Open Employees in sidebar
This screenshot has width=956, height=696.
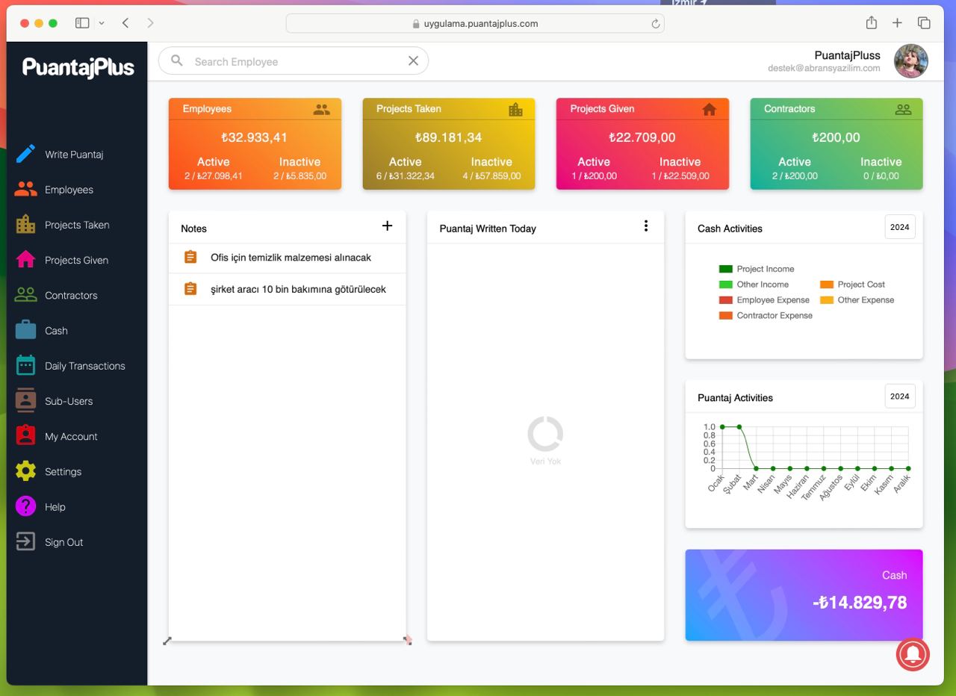[x=69, y=190]
